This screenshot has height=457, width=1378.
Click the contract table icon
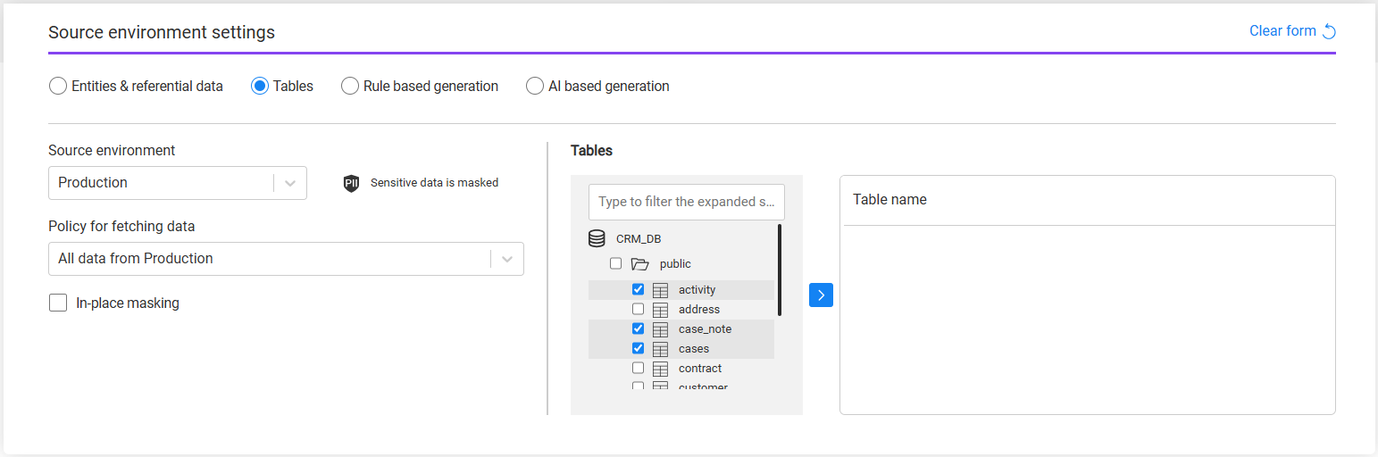pyautogui.click(x=661, y=369)
